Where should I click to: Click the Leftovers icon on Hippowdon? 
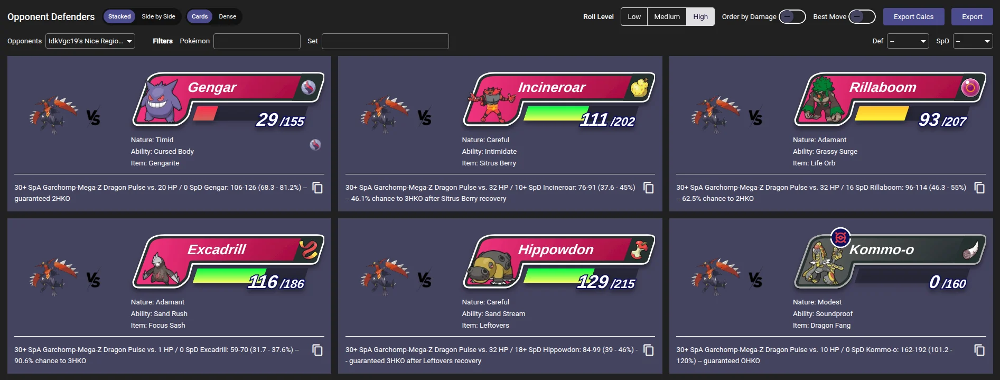(639, 249)
